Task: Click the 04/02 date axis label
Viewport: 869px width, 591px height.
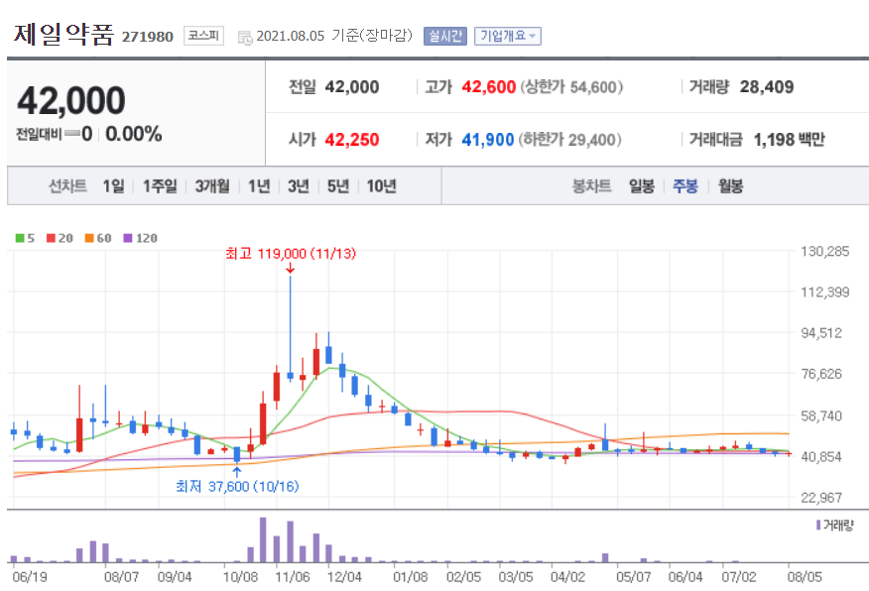Action: click(x=567, y=577)
